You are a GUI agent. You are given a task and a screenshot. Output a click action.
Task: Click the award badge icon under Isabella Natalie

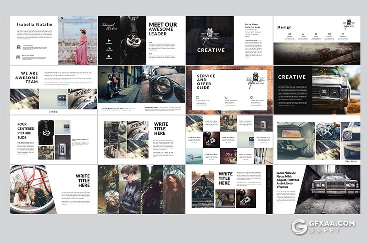click(x=18, y=46)
